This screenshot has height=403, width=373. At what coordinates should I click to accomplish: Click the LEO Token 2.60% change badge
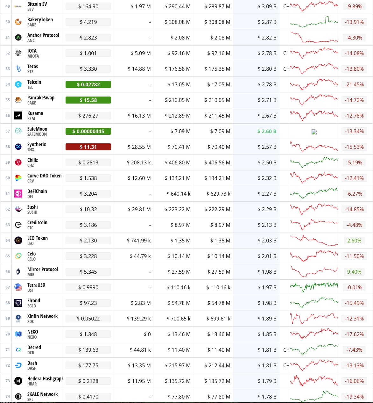[x=354, y=241]
